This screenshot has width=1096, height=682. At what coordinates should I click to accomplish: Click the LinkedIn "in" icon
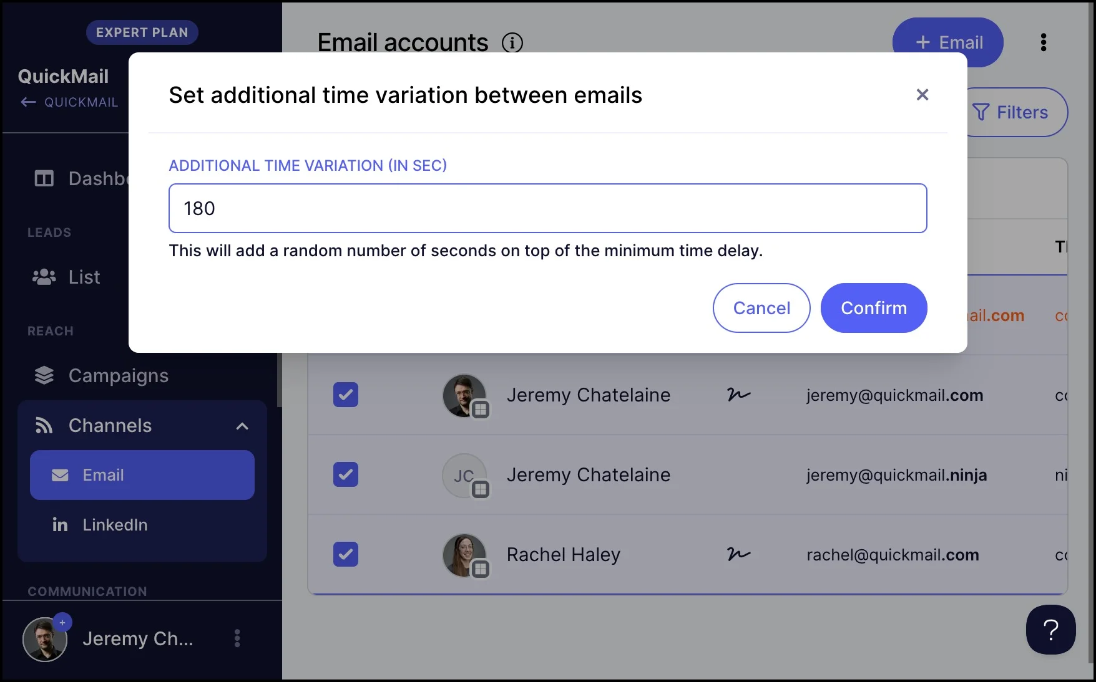click(x=60, y=525)
